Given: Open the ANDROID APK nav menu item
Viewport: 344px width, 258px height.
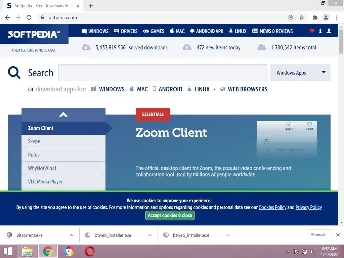Looking at the screenshot, I should tap(207, 31).
